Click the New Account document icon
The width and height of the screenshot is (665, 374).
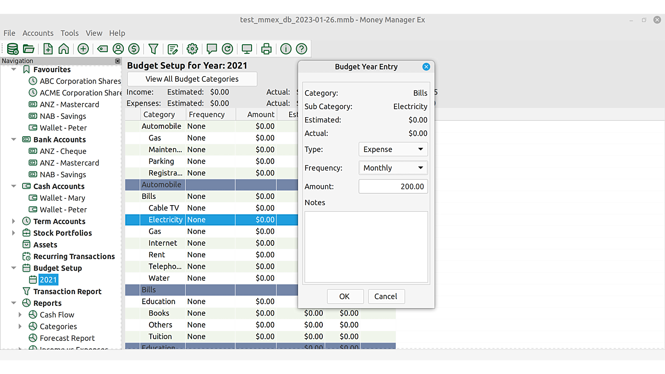pyautogui.click(x=48, y=49)
